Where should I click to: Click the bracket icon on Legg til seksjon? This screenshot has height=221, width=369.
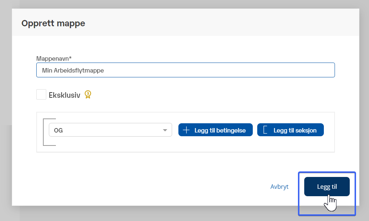pyautogui.click(x=265, y=130)
